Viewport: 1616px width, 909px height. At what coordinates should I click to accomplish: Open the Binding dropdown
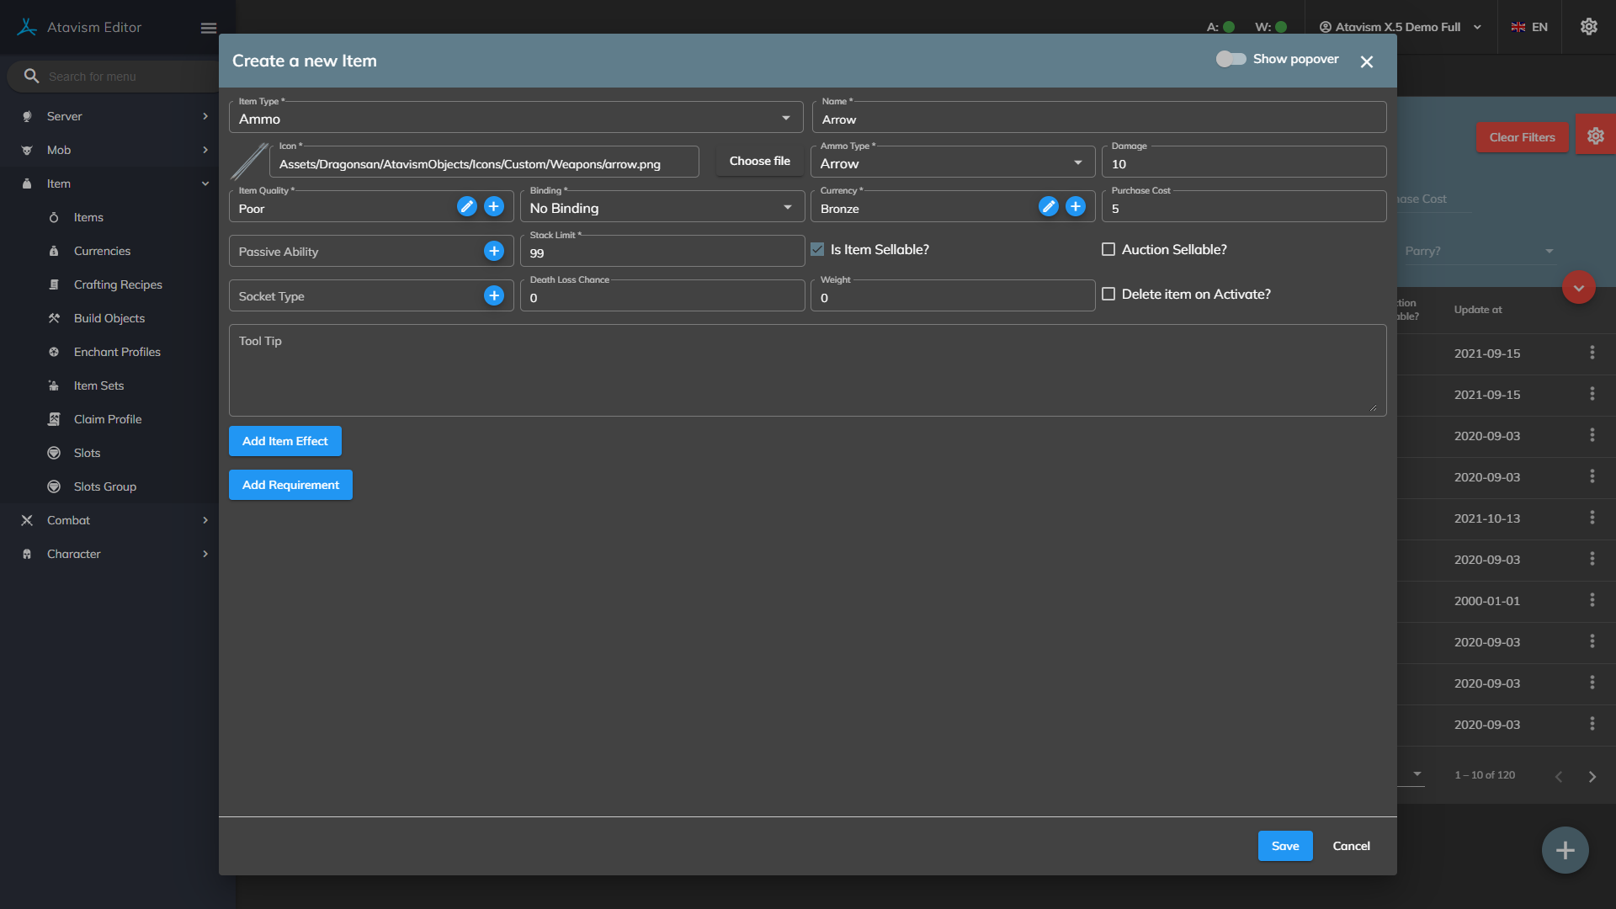[x=662, y=207]
